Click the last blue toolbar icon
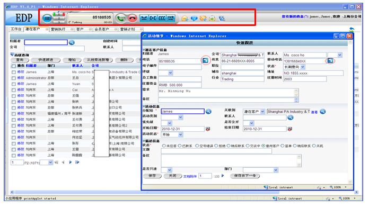Image resolution: width=369 pixels, height=208 pixels. [222, 18]
